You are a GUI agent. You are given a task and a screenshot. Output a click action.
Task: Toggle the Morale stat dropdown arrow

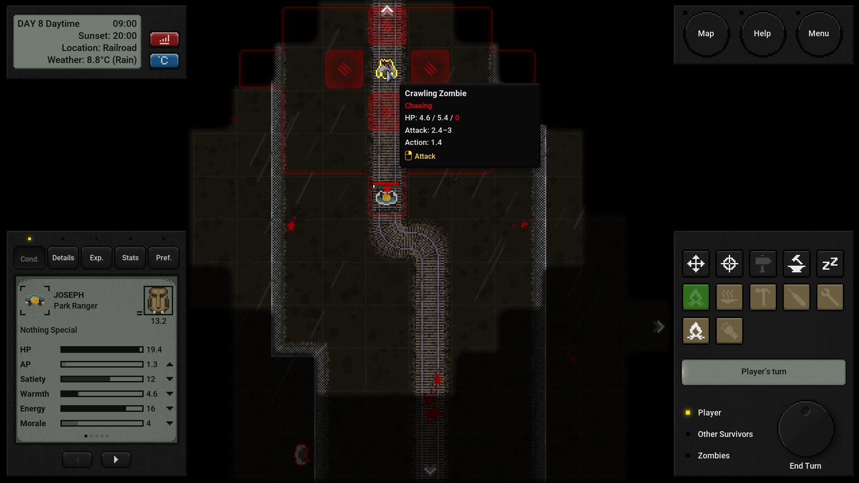click(x=170, y=423)
